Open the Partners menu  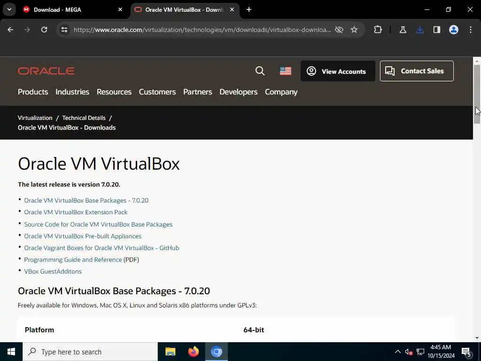(198, 92)
